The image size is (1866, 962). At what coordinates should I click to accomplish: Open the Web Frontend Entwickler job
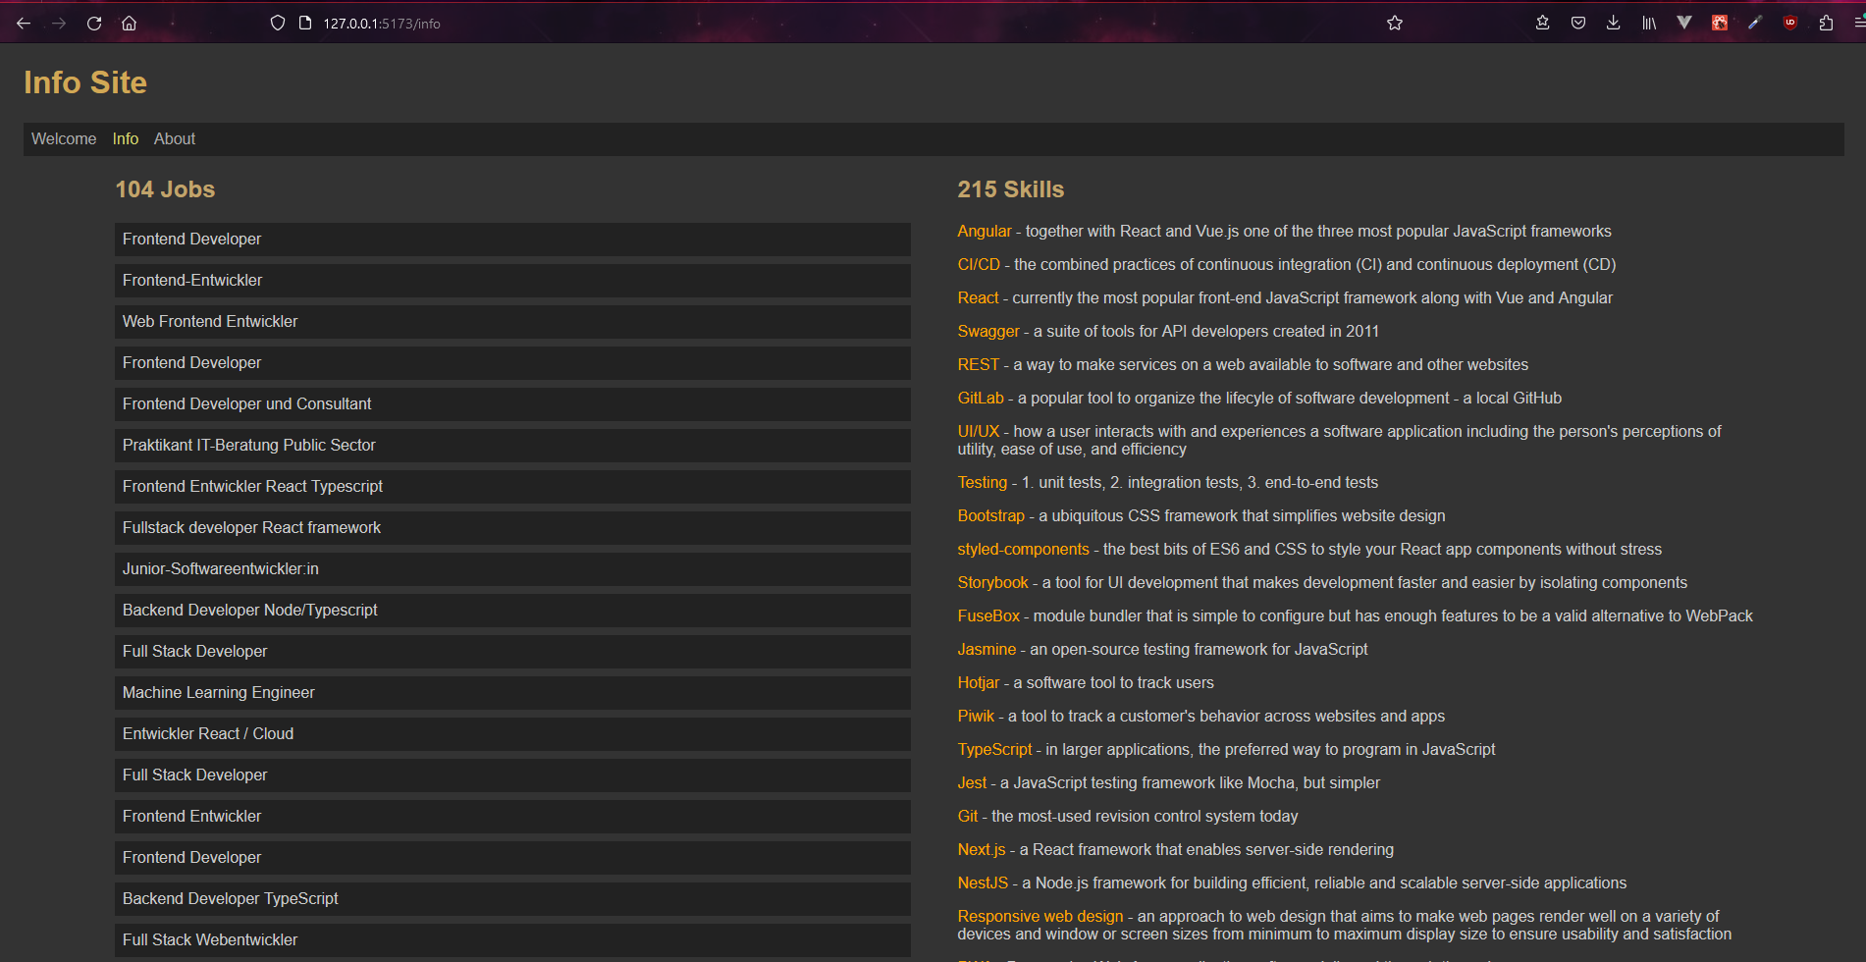pos(512,322)
